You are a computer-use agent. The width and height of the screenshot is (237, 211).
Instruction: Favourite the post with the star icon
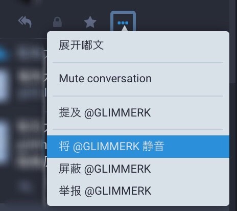click(90, 22)
